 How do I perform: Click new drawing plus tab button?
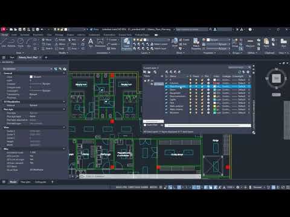point(46,57)
